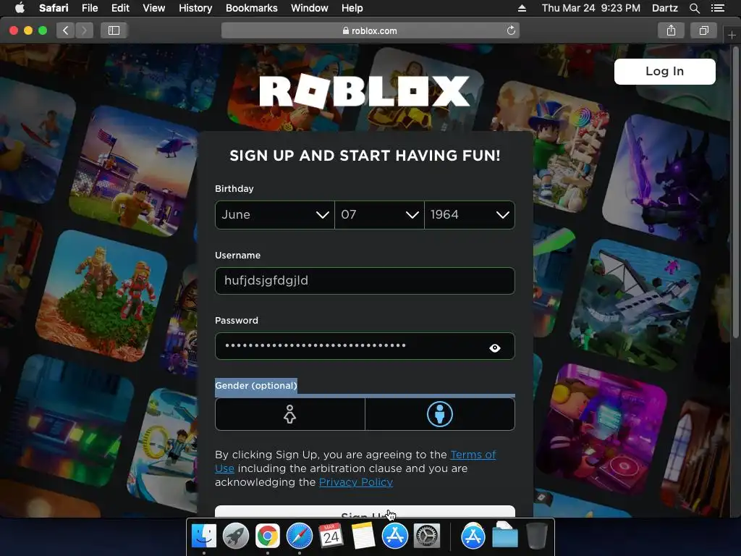Launch Google Chrome from the Dock
Image resolution: width=741 pixels, height=556 pixels.
pos(268,536)
